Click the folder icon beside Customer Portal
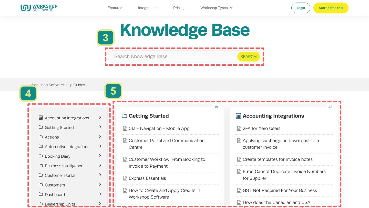The width and height of the screenshot is (369, 208). [x=41, y=175]
